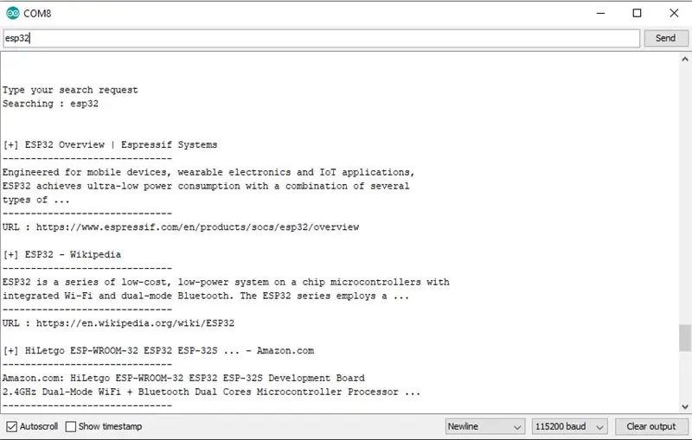Screen dimensions: 692x440
Task: Click the line 'ESP32 achieves ultra-low power consumption'
Action: pos(206,186)
